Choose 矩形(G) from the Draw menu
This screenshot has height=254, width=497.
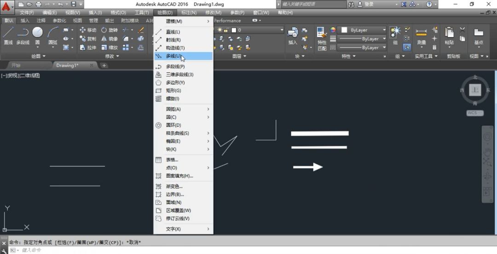click(x=184, y=90)
